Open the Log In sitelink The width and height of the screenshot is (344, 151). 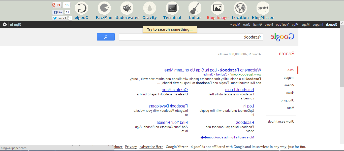tap(249, 106)
